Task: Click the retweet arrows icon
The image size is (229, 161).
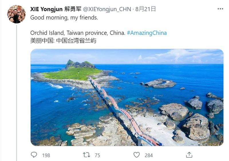Action: (86, 155)
